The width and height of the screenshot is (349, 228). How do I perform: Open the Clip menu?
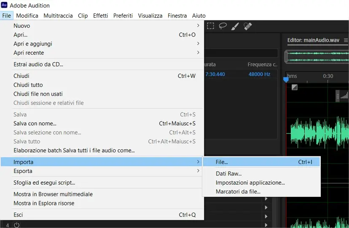83,16
